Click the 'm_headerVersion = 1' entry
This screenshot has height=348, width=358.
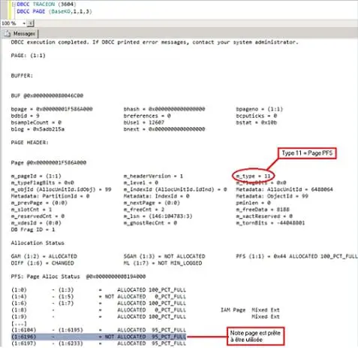point(153,176)
